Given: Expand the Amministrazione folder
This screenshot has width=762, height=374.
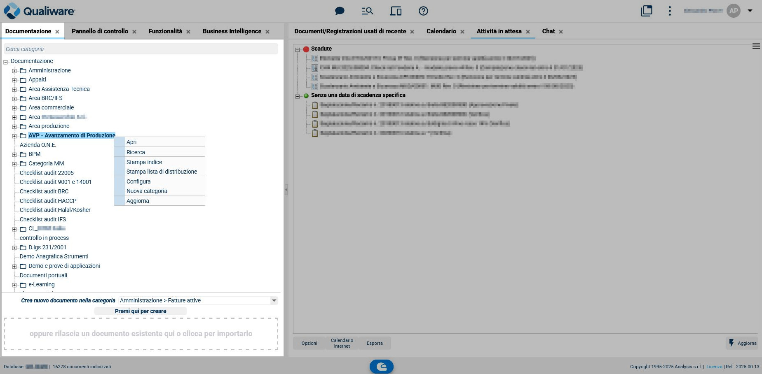Looking at the screenshot, I should tap(14, 71).
